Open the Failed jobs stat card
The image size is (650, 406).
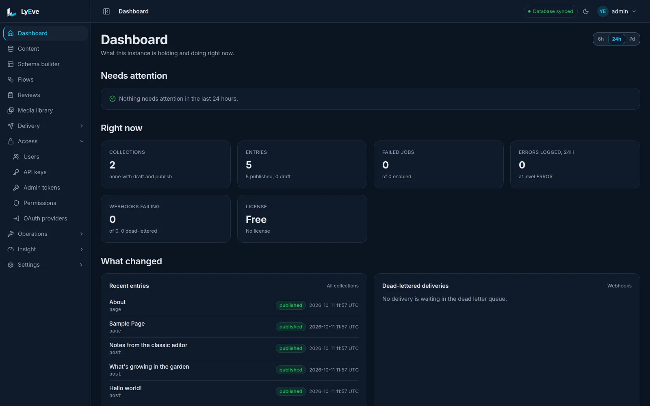click(439, 164)
